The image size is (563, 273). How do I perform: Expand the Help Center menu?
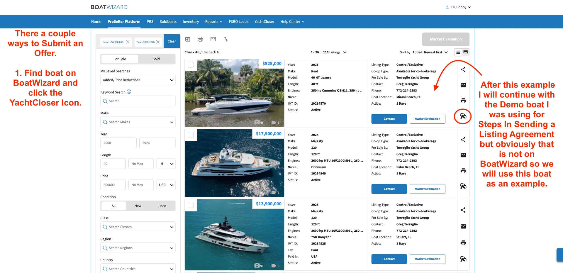tap(292, 22)
